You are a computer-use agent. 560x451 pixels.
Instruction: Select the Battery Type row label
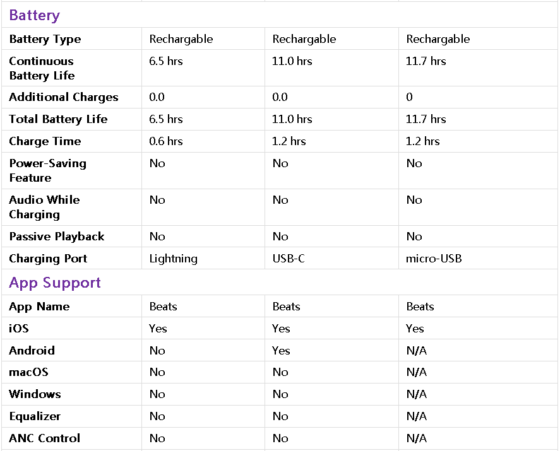coord(45,39)
